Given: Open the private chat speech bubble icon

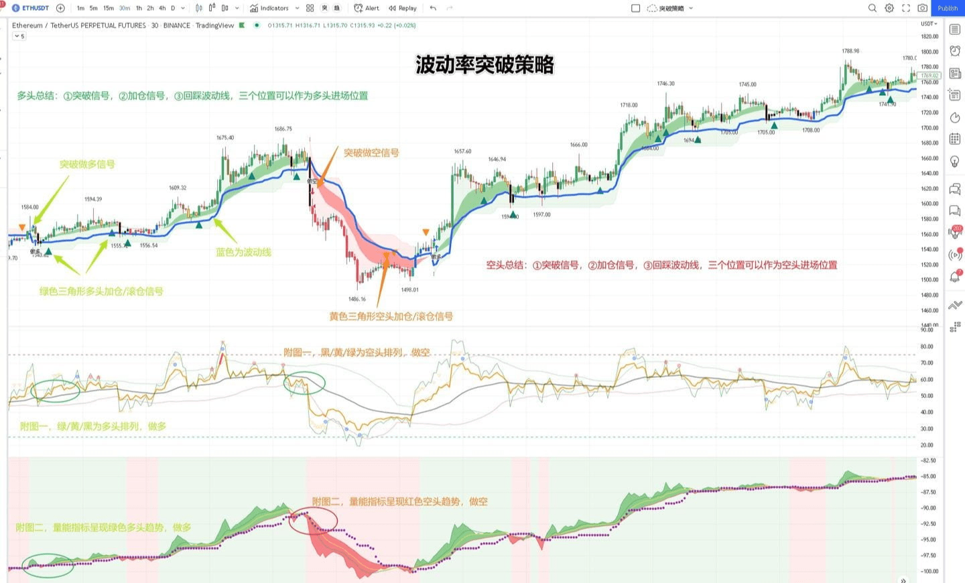Looking at the screenshot, I should [x=955, y=211].
